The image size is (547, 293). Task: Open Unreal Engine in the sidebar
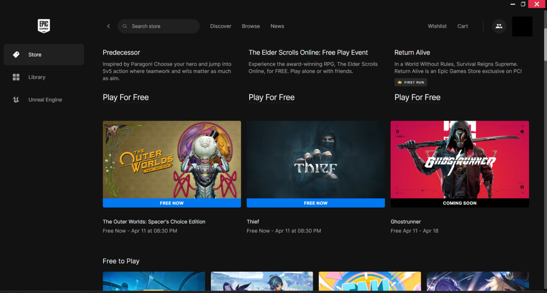44,100
